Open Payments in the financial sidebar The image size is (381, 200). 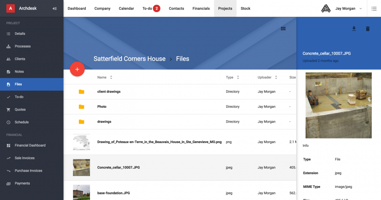(22, 183)
